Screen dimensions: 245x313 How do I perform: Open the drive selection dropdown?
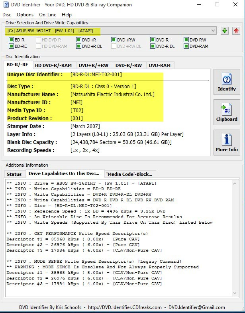point(110,31)
